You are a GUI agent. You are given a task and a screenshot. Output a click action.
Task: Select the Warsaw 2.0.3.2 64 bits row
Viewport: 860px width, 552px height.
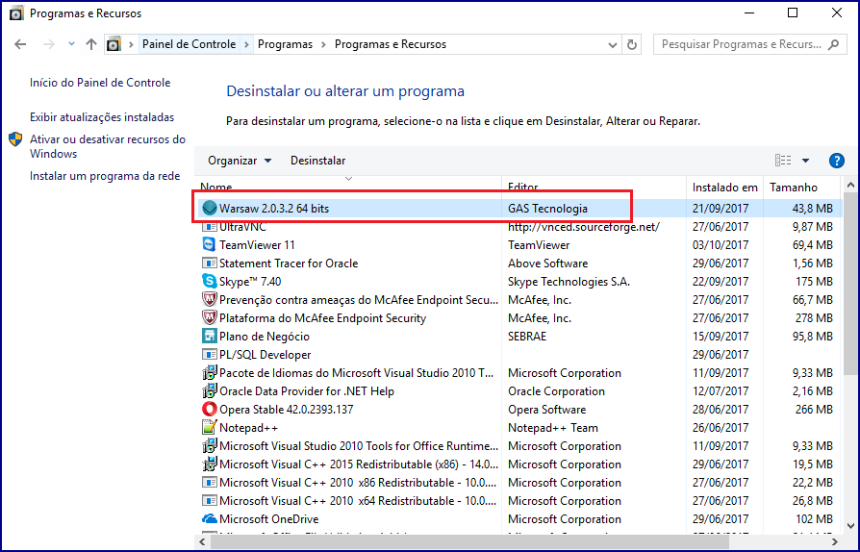pos(519,209)
